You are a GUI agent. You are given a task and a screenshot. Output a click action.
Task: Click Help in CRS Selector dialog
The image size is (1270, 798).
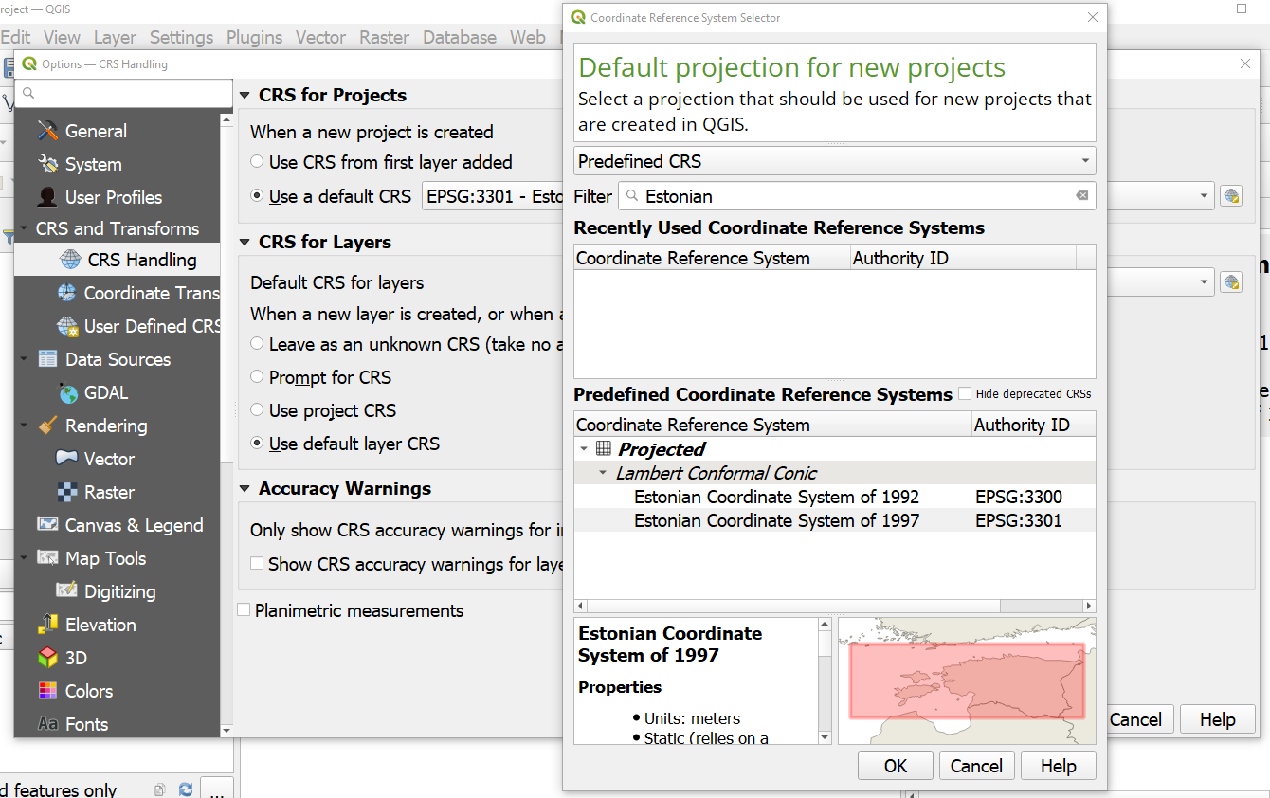1058,766
